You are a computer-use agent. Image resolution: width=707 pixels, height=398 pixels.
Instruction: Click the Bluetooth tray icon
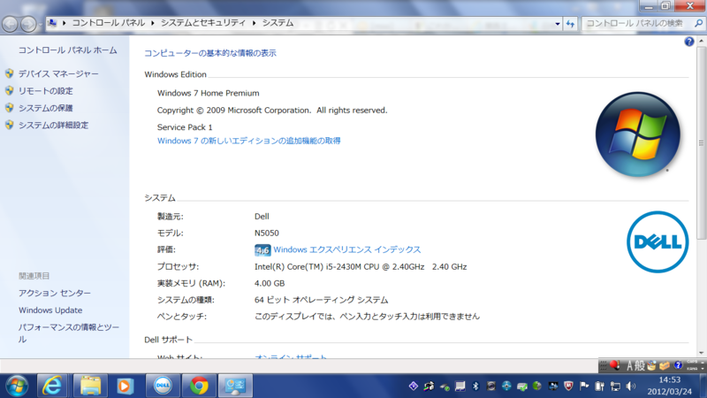click(475, 387)
